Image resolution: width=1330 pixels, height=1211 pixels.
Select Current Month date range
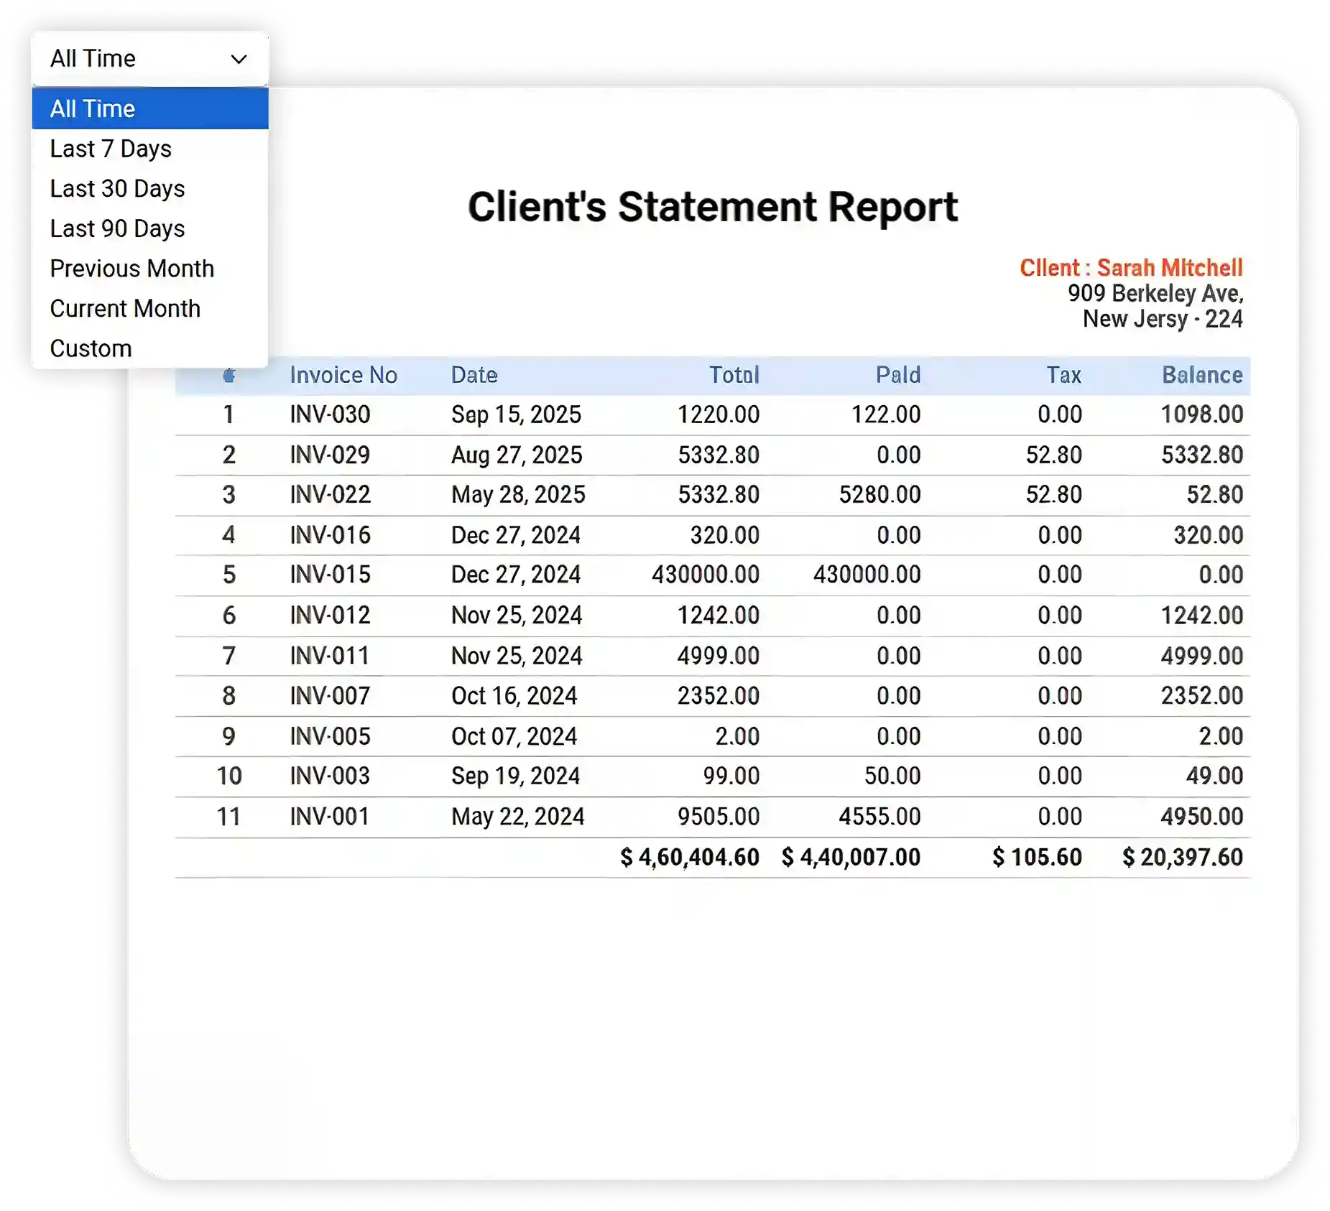[x=125, y=308]
